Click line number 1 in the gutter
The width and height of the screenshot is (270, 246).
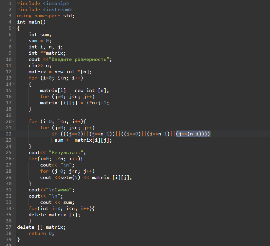click(10, 3)
